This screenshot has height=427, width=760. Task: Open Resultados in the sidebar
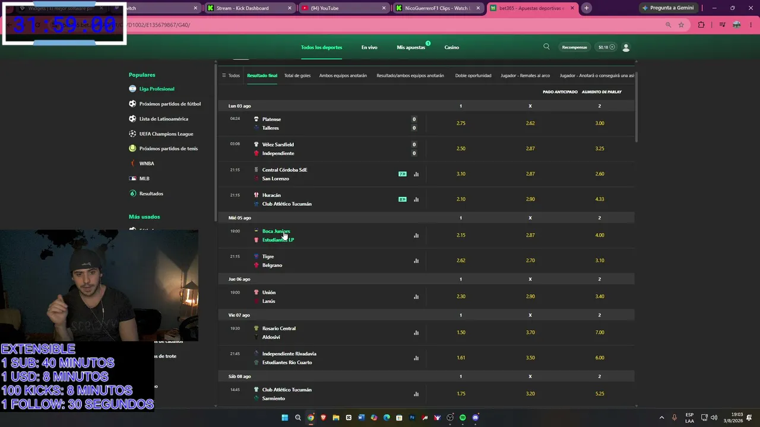point(151,193)
